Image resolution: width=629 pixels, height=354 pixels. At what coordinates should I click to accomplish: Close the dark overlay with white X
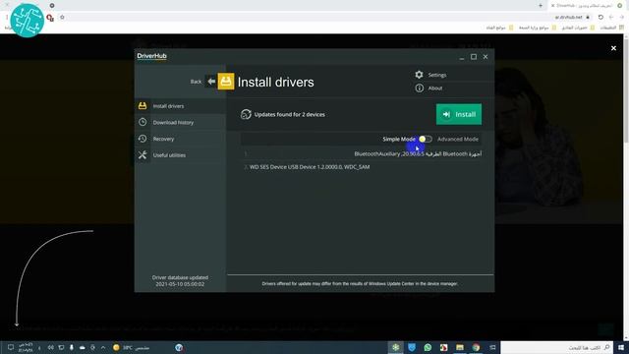pyautogui.click(x=613, y=48)
